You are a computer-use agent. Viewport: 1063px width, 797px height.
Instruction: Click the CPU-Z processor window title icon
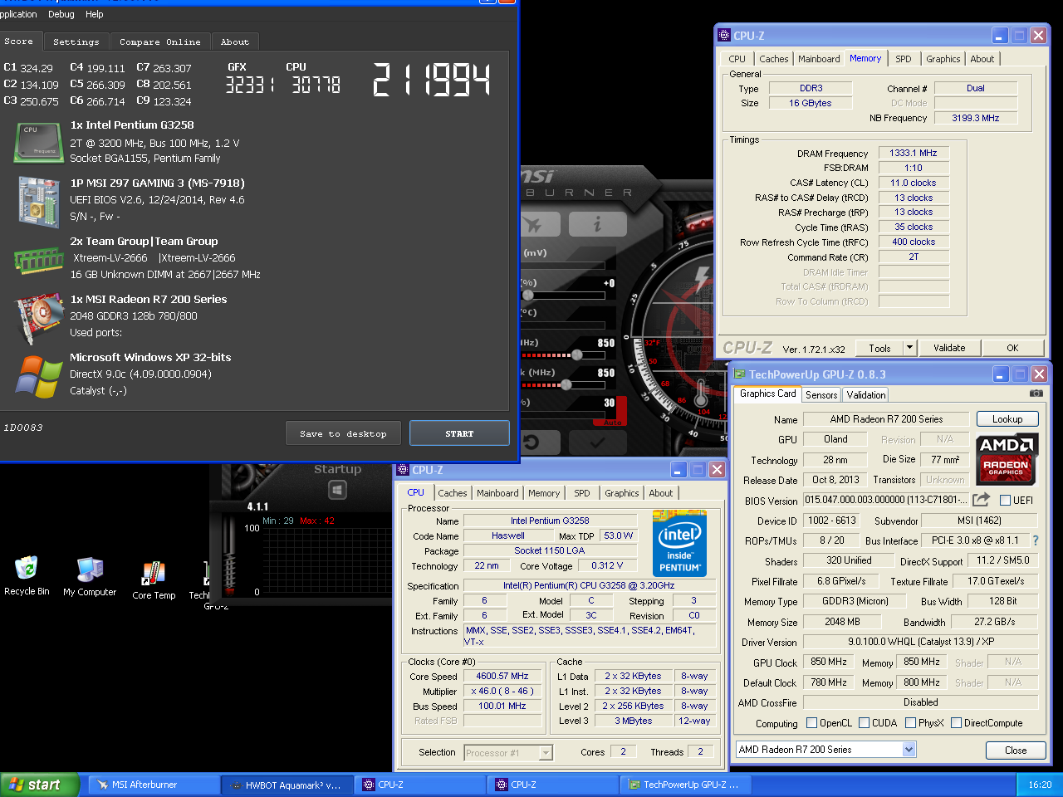point(403,470)
